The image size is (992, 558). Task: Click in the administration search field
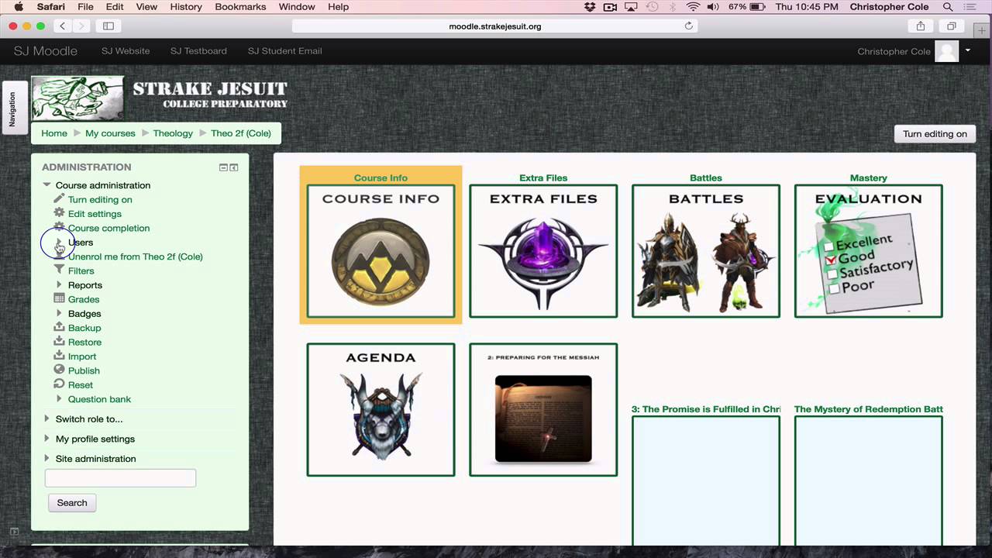(x=120, y=478)
